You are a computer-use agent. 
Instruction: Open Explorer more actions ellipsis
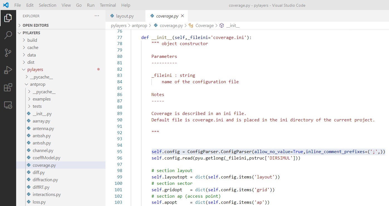(97, 16)
